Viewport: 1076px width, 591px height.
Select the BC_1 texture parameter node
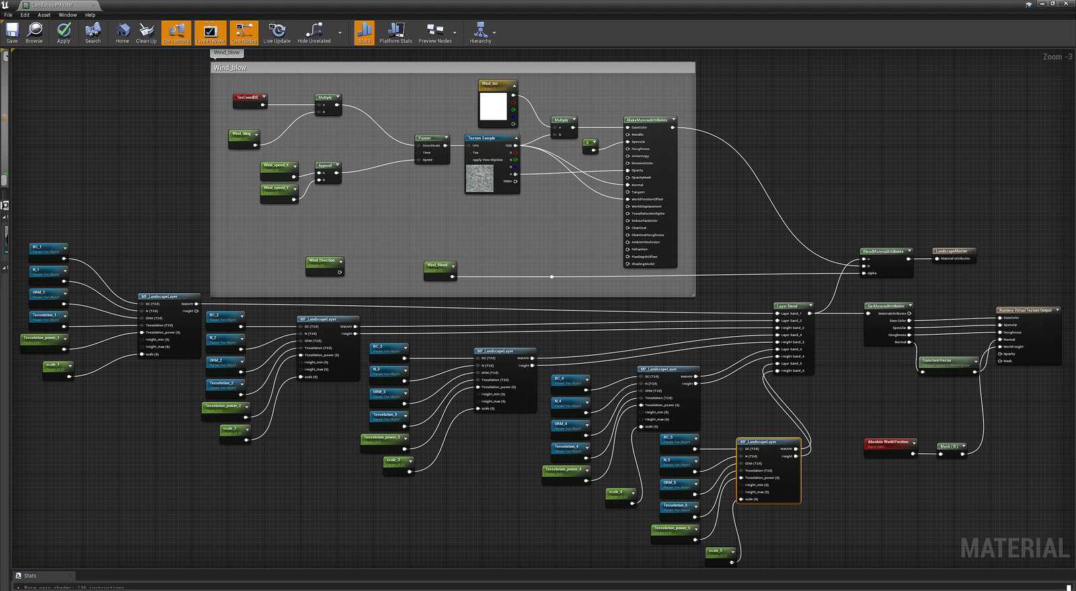pyautogui.click(x=48, y=253)
